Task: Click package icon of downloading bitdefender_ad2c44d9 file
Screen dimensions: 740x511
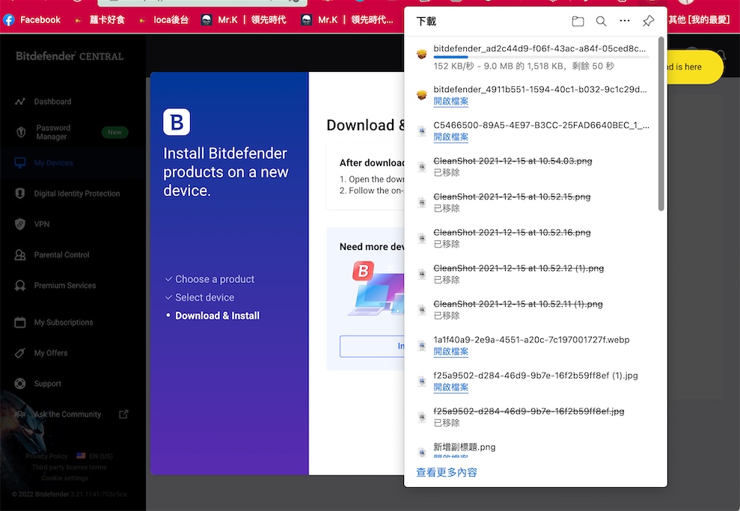Action: pos(421,55)
